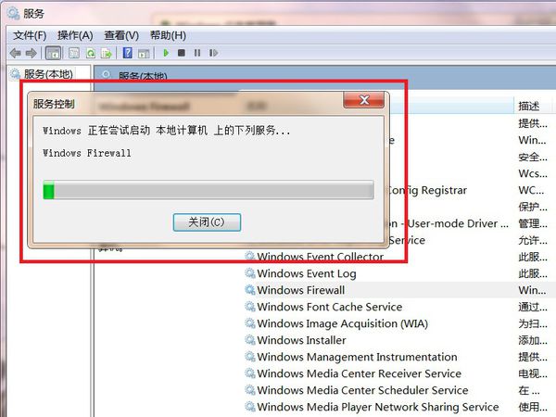This screenshot has height=417, width=556.
Task: Click description 使用... of Media Player Sharing
Action: click(533, 407)
